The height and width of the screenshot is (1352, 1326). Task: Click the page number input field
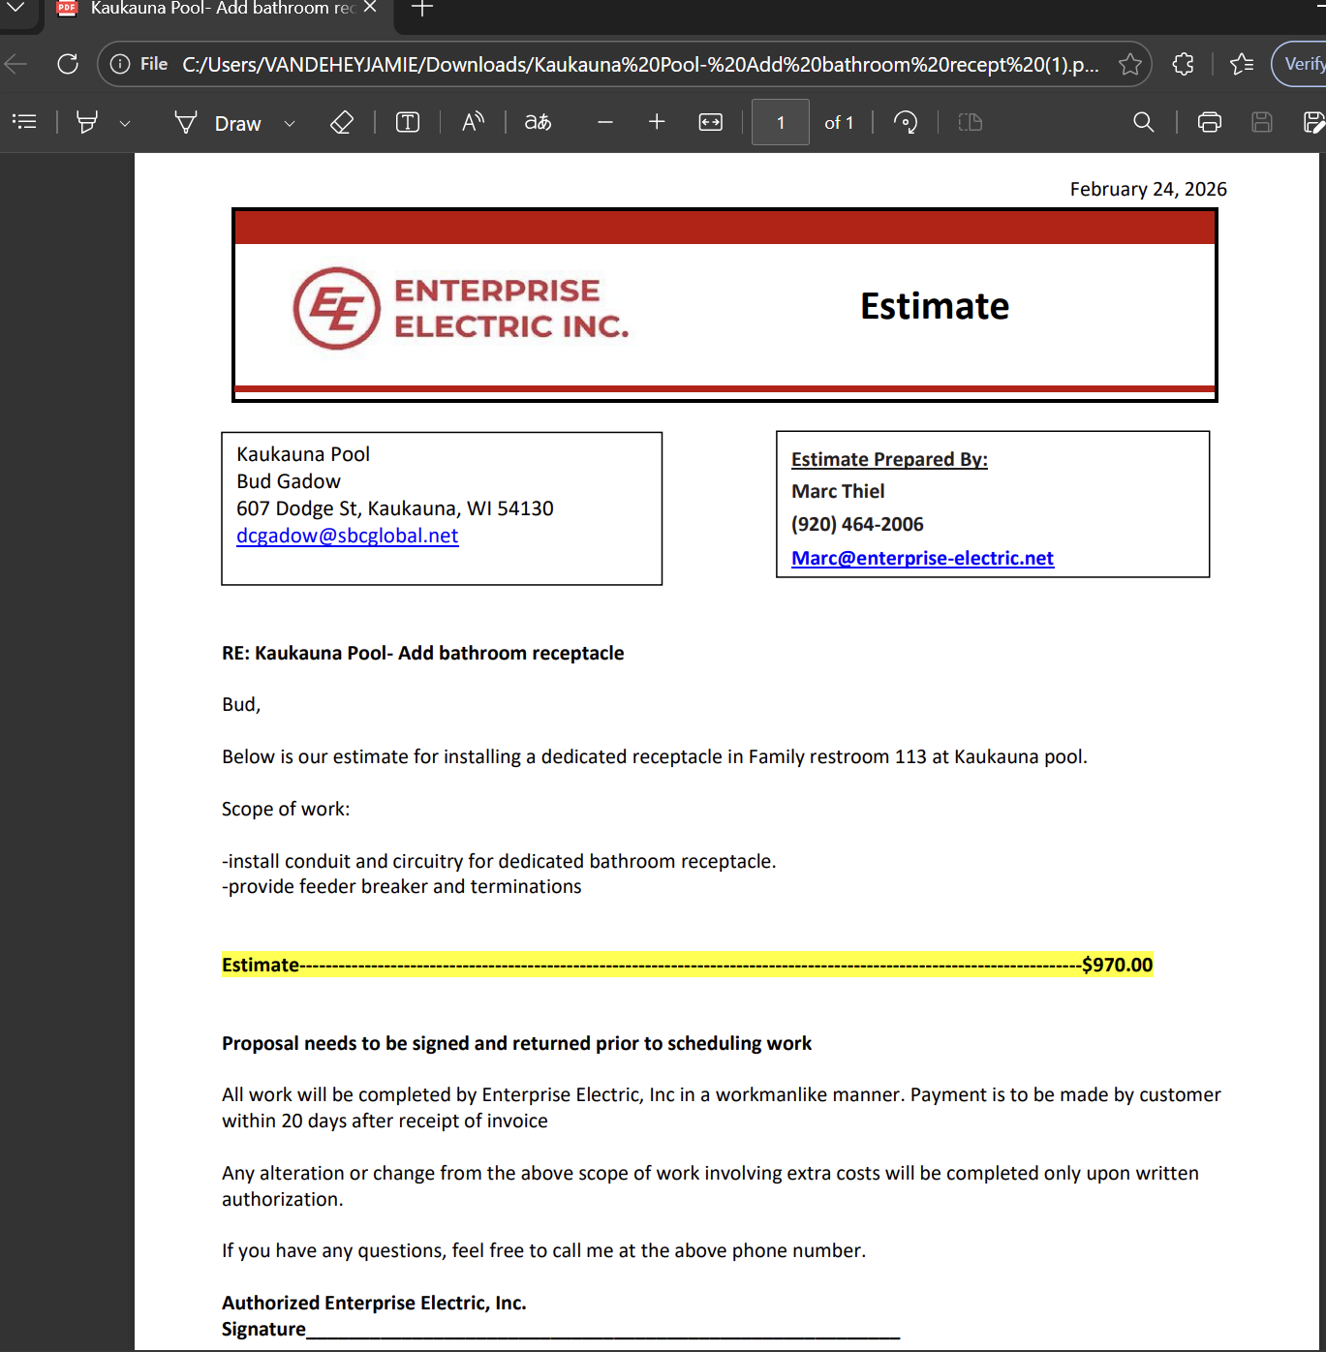780,123
